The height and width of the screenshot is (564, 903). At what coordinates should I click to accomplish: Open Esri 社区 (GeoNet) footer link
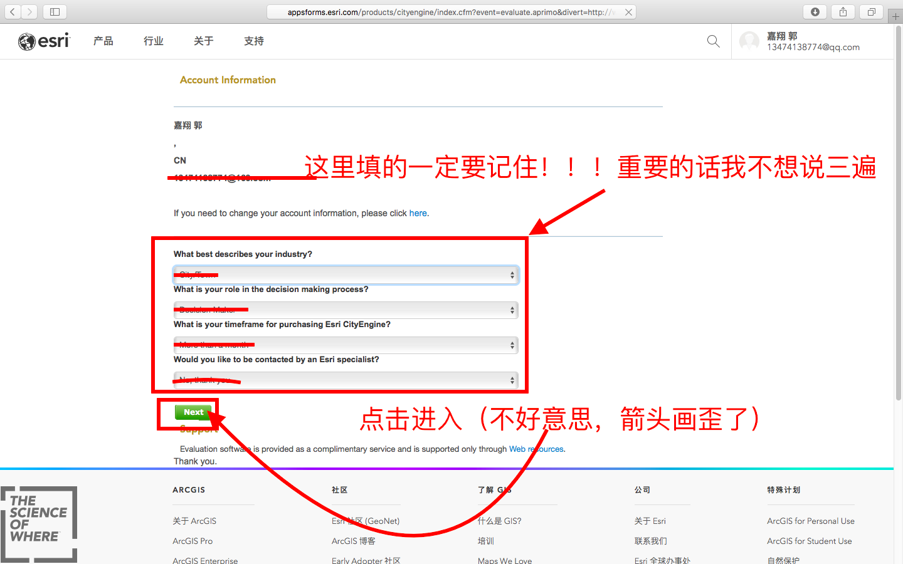tap(366, 521)
